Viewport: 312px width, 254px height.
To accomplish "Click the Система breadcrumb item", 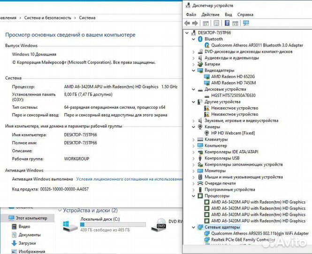I will point(87,18).
